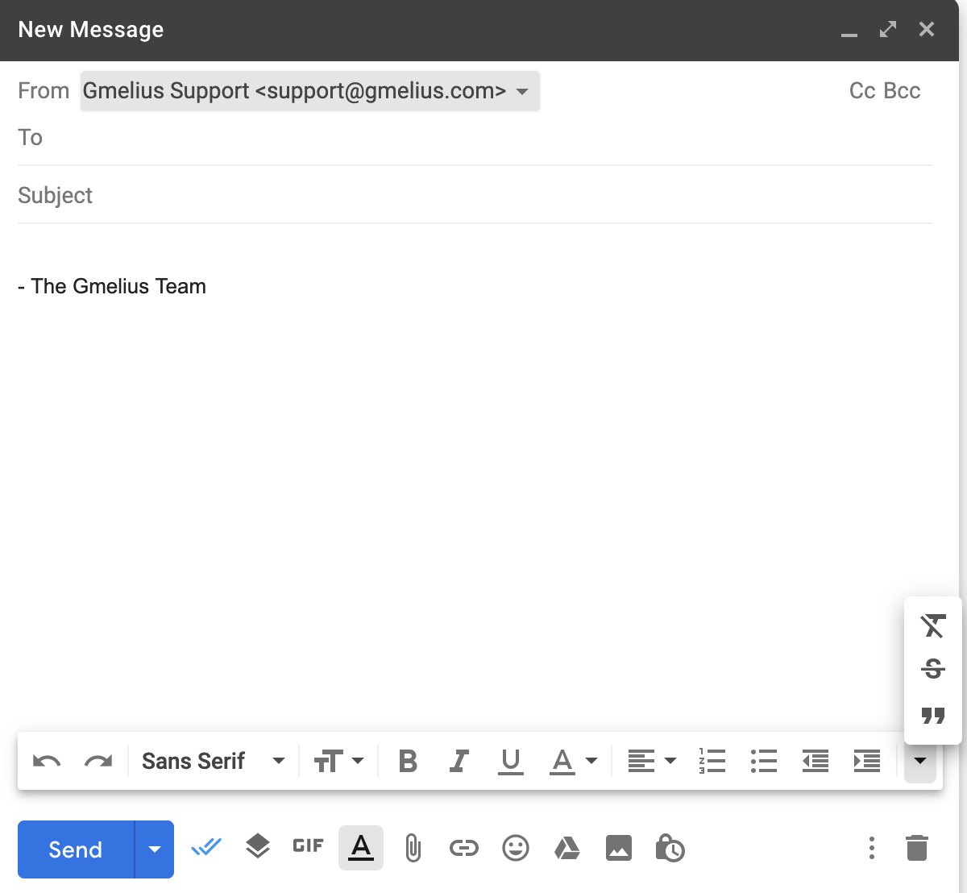
Task: Insert a photo
Action: (x=619, y=848)
